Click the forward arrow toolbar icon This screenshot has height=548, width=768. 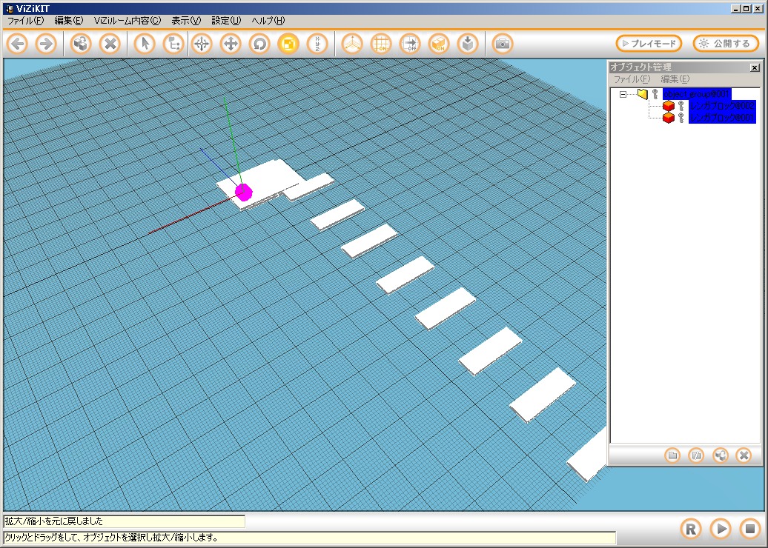46,44
